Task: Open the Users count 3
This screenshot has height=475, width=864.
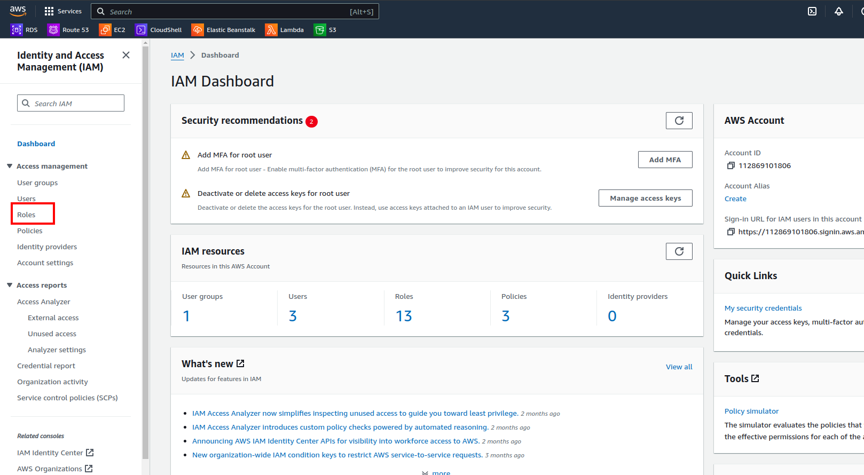Action: (x=293, y=316)
